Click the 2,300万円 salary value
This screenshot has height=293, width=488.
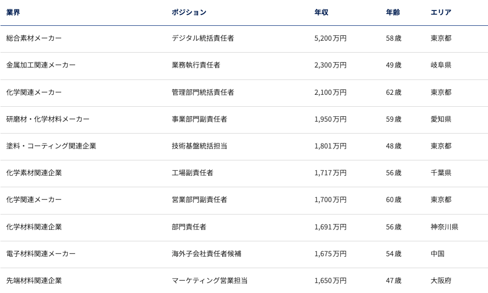coord(330,65)
